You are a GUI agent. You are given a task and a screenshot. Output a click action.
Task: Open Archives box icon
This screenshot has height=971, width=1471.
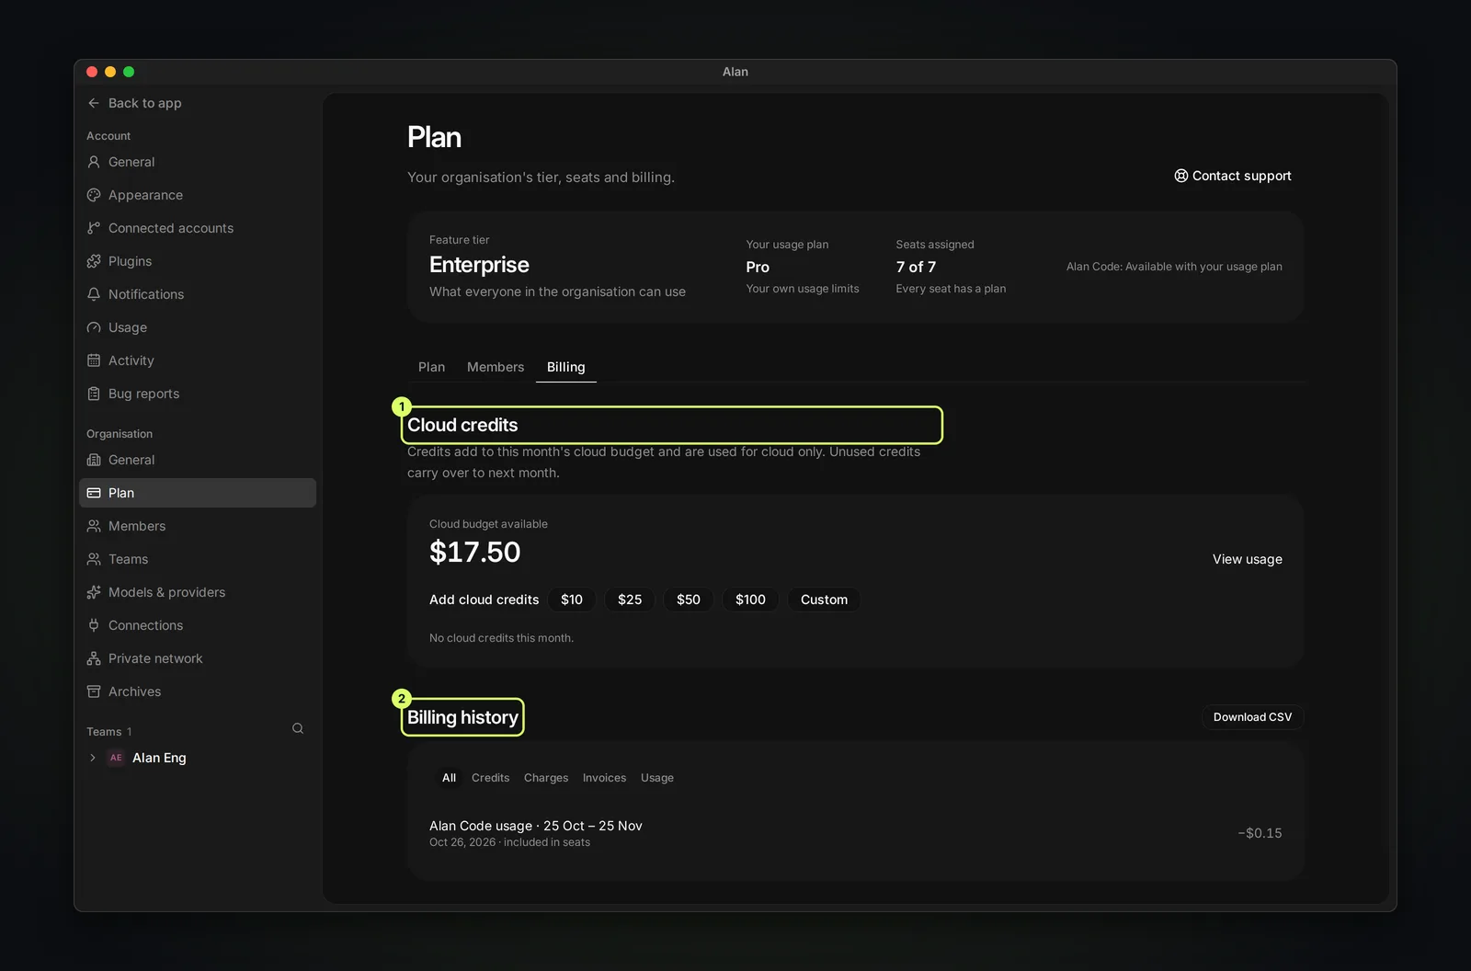tap(94, 691)
